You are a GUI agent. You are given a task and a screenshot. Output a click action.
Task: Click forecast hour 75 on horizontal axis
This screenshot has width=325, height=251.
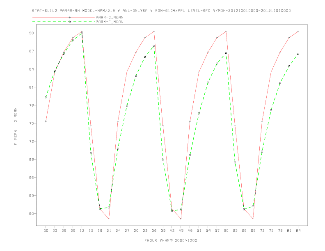271,230
